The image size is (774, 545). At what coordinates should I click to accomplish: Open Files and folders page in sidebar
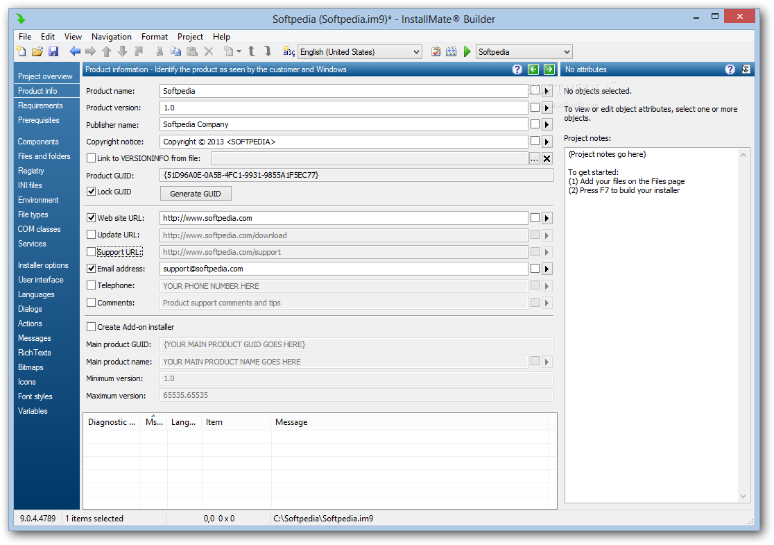pyautogui.click(x=44, y=156)
